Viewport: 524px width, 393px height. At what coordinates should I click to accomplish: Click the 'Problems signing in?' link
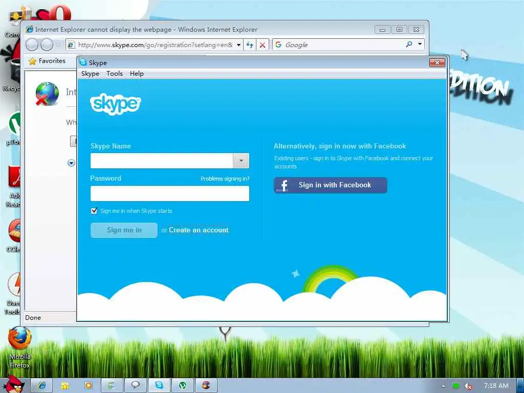(x=225, y=179)
